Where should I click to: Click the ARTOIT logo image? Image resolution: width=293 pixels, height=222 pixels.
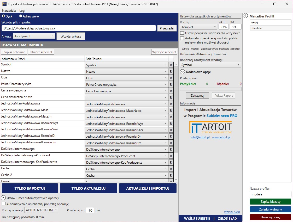[210, 128]
